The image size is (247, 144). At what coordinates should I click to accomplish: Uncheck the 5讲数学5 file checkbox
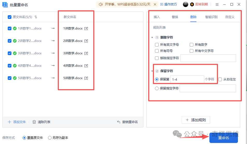(x=10, y=78)
